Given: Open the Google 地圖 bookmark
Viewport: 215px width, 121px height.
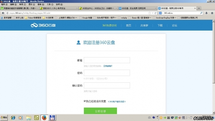Looking at the screenshot, I should (x=86, y=18).
